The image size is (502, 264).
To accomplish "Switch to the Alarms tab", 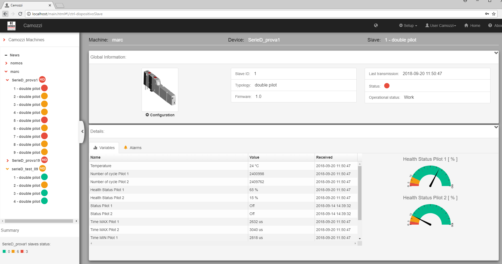I will pos(133,148).
